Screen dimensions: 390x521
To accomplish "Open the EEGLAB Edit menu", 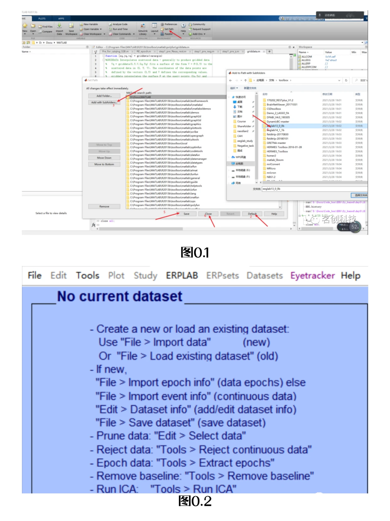I will 58,275.
